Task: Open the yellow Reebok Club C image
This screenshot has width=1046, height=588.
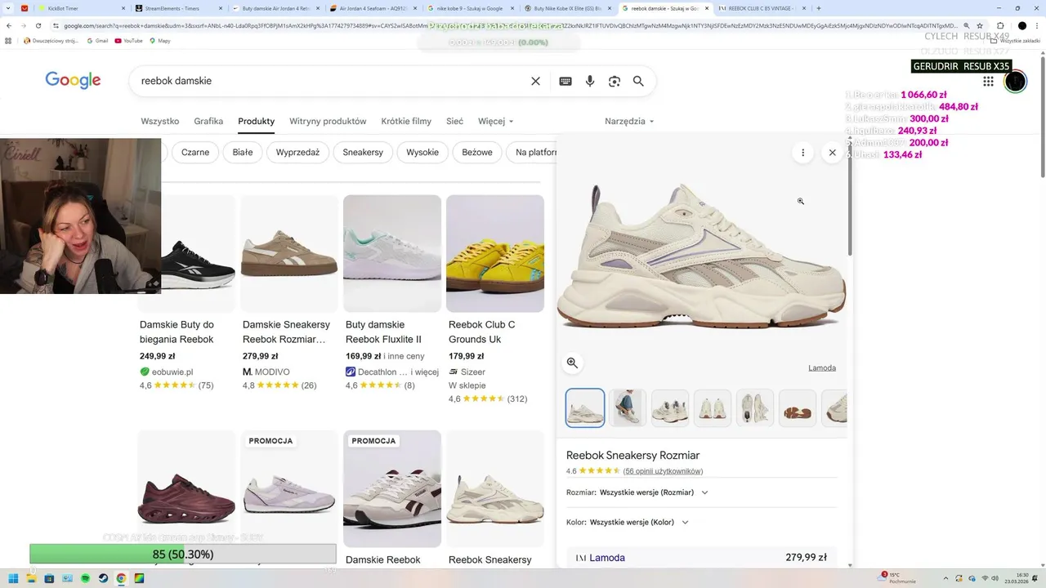Action: coord(495,253)
